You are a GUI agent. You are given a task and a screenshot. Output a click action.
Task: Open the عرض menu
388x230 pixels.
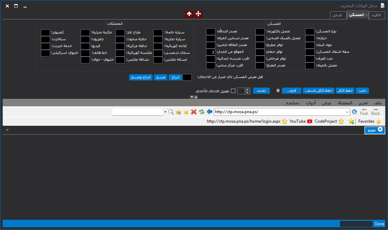327,103
